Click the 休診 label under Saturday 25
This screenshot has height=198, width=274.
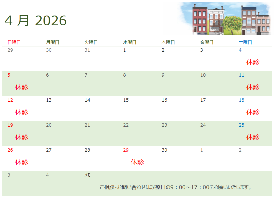coord(253,137)
